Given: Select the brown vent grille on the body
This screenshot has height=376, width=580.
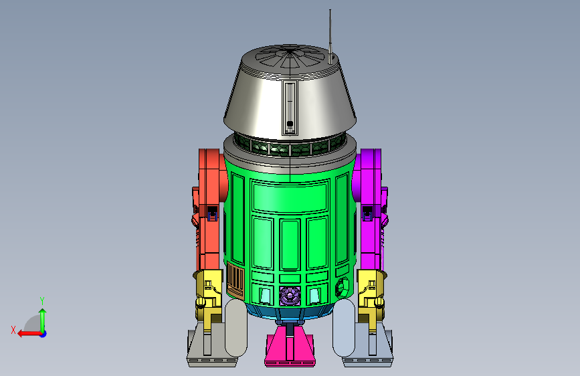Looking at the screenshot, I should 235,280.
